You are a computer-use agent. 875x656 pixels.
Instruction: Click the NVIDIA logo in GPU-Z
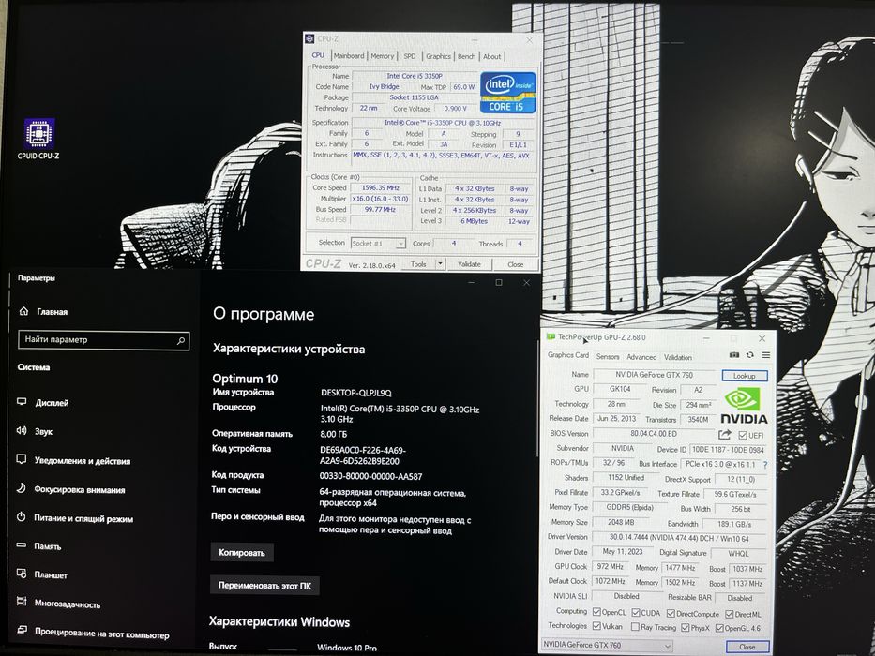click(744, 406)
